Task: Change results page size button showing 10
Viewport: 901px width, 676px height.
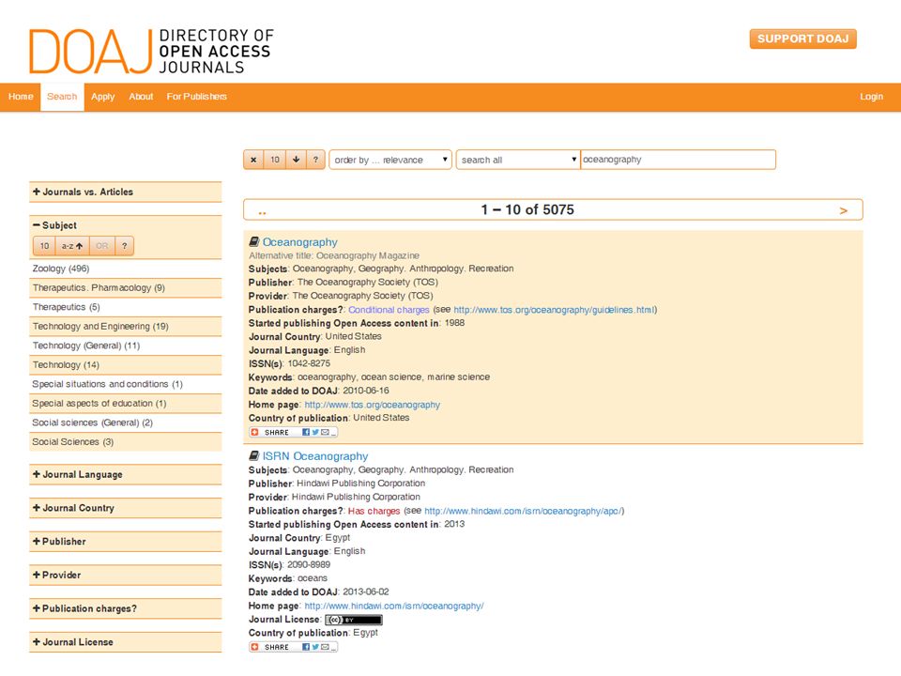Action: coord(275,160)
